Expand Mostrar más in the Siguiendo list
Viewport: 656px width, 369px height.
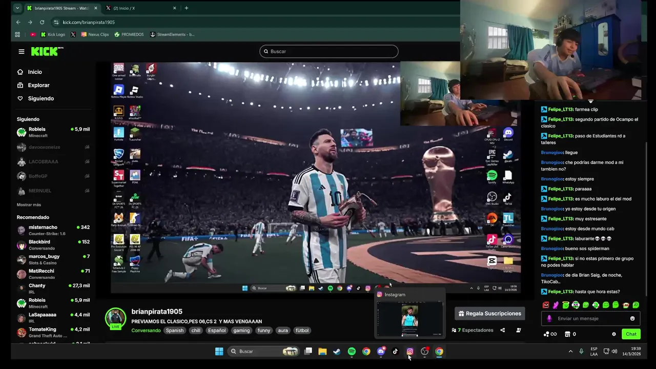tap(29, 204)
